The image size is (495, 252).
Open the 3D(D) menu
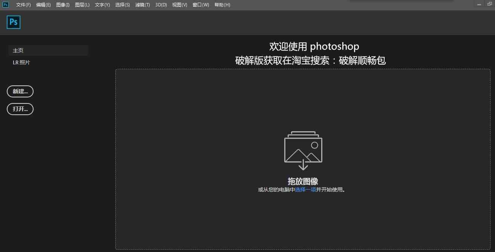click(161, 5)
